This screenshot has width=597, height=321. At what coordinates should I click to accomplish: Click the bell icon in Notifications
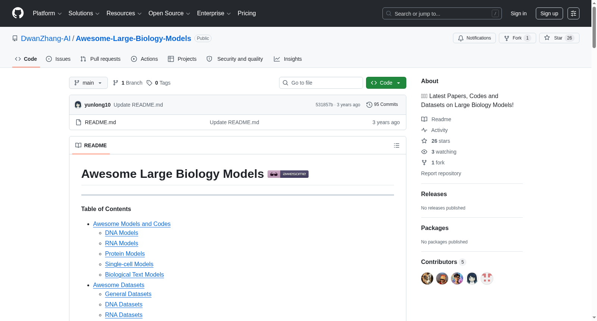[461, 38]
